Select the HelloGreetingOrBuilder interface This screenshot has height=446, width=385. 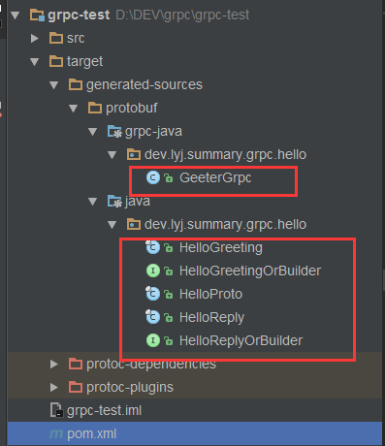click(x=250, y=271)
